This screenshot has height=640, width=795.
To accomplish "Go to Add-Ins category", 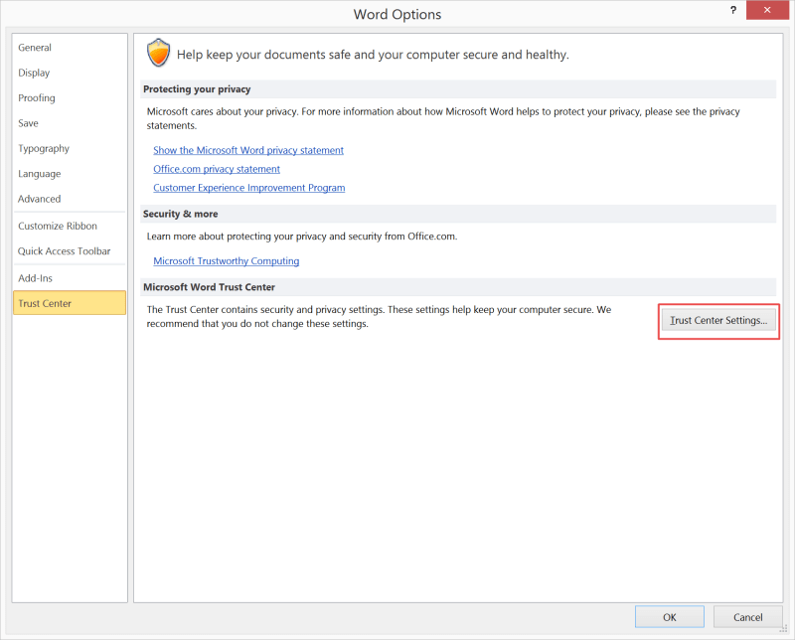I will [36, 278].
